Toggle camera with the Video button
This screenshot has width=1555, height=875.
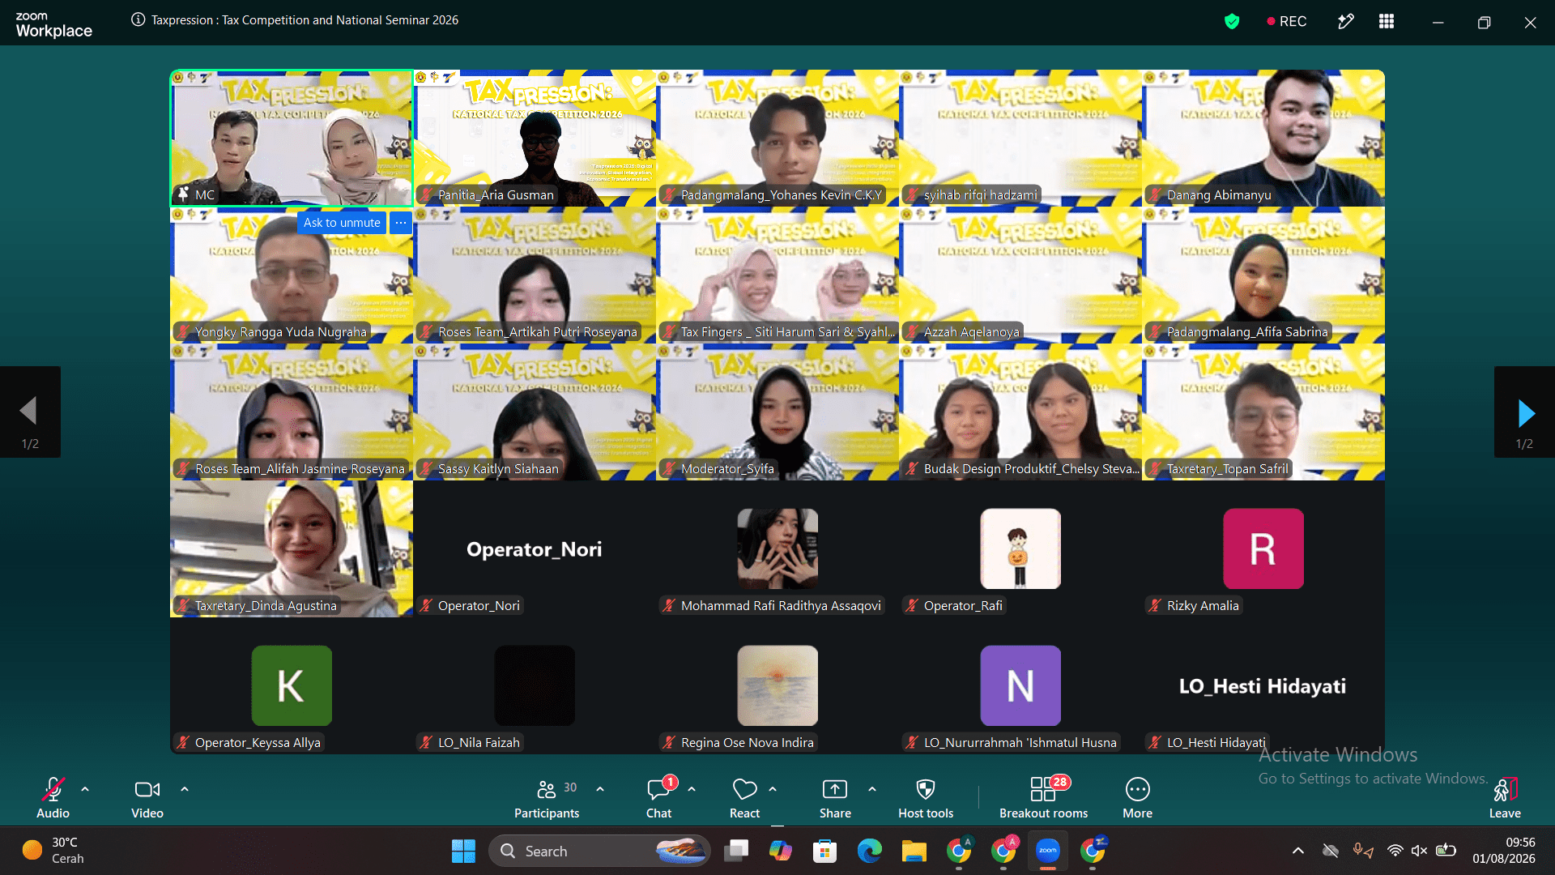click(147, 797)
